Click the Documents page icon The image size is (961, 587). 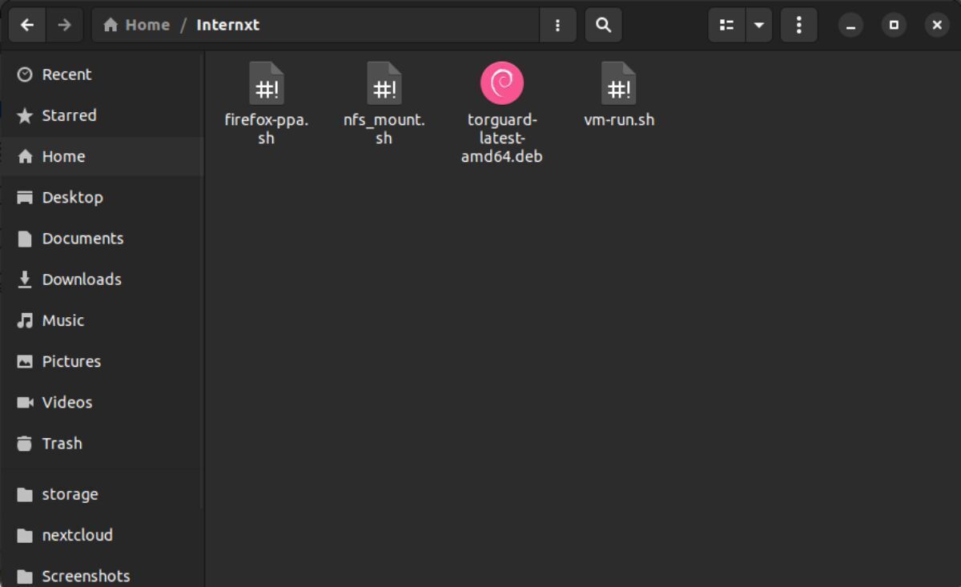(25, 239)
